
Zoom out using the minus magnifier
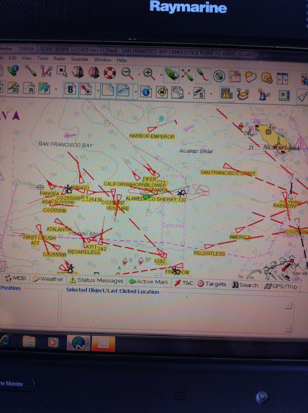click(x=128, y=73)
